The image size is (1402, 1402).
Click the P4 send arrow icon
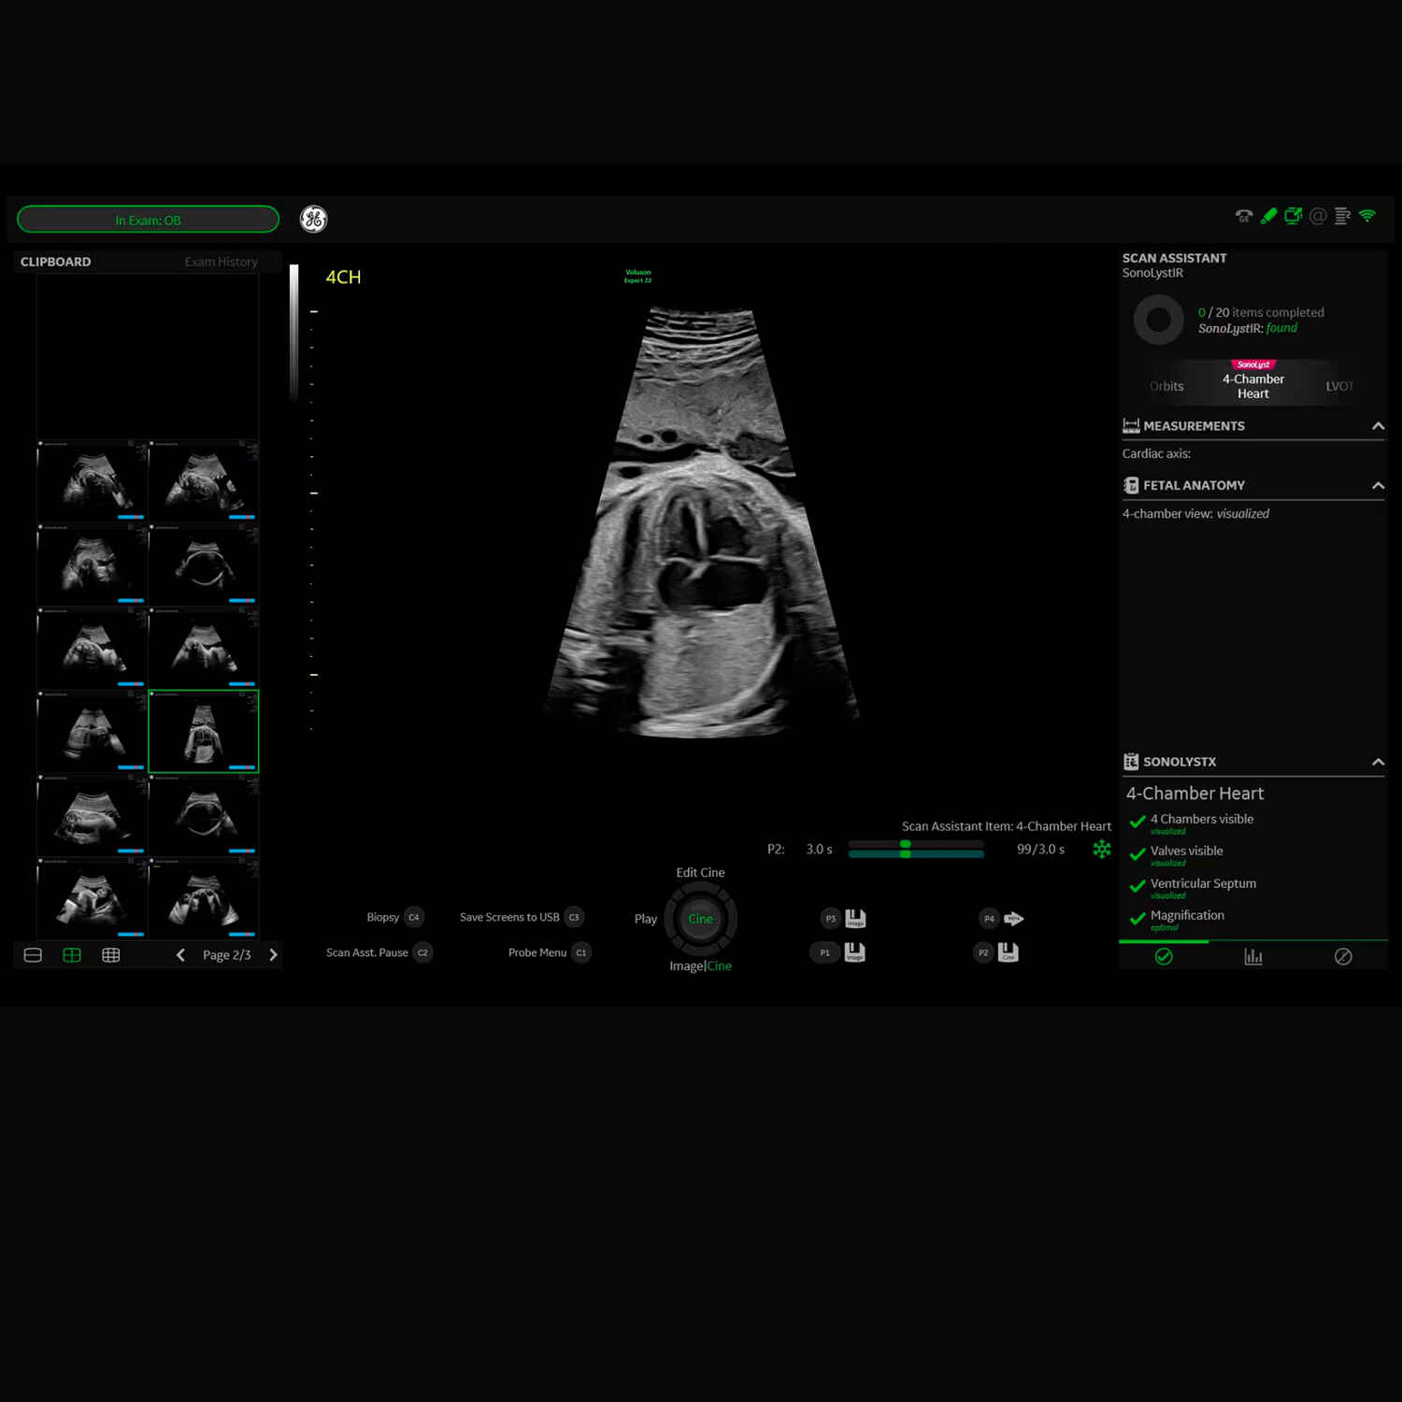coord(1014,919)
